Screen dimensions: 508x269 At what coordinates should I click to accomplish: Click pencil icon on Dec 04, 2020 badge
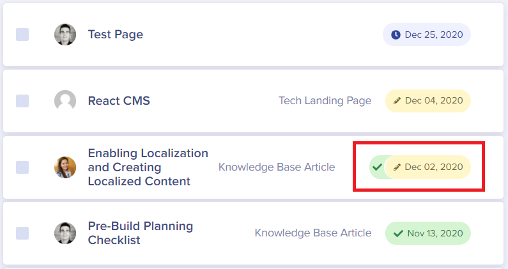397,101
